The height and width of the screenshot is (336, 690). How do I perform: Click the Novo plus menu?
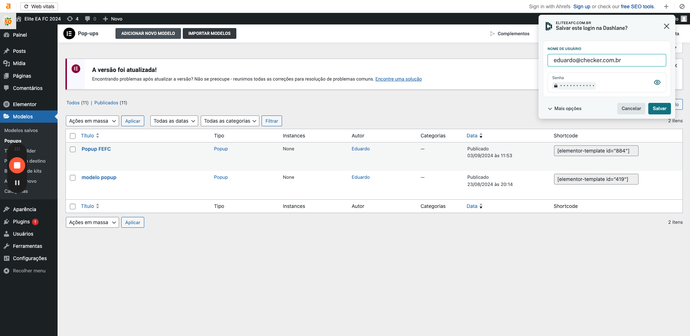click(113, 19)
